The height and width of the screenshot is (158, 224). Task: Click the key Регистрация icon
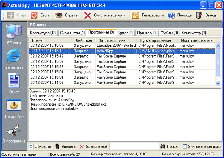(136, 15)
